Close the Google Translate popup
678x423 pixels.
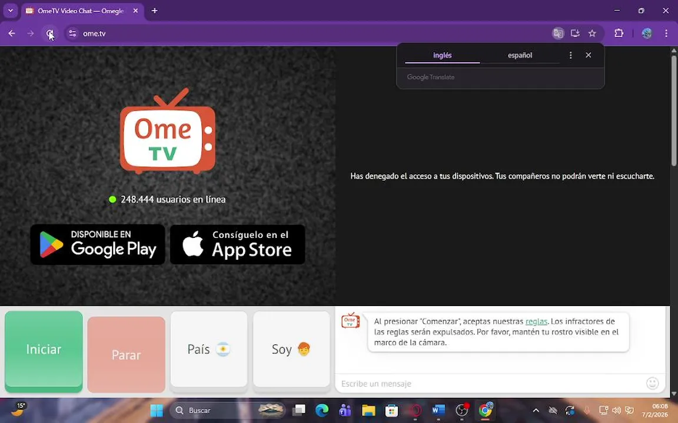tap(589, 55)
